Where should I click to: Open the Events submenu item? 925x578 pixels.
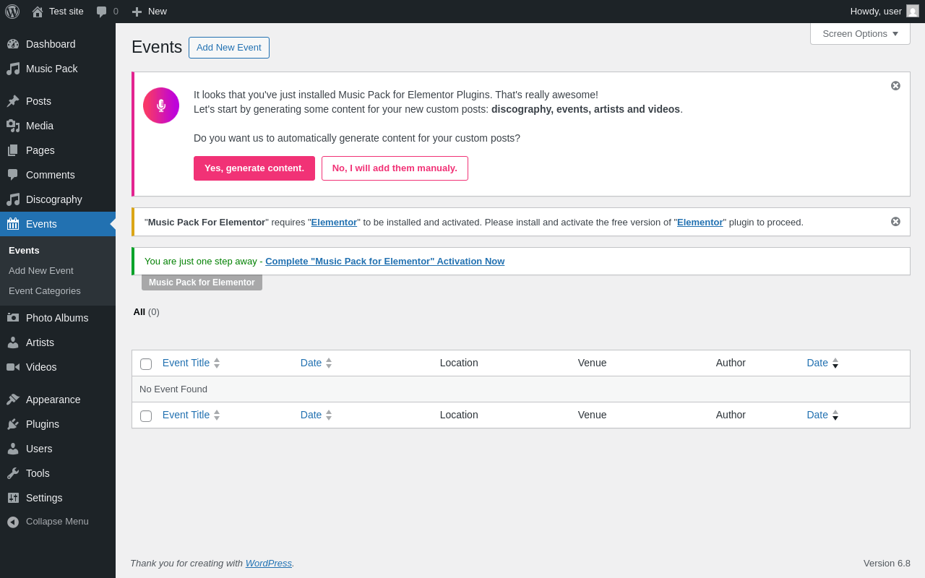(24, 251)
